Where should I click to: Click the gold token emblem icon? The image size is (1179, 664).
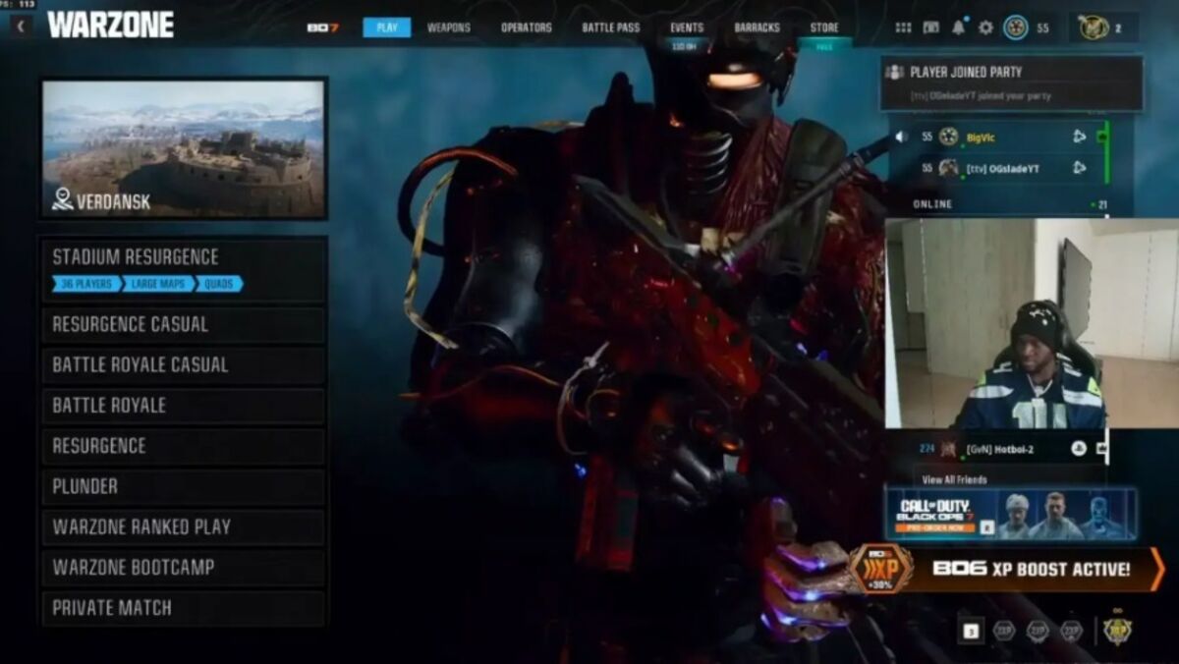pyautogui.click(x=1093, y=28)
